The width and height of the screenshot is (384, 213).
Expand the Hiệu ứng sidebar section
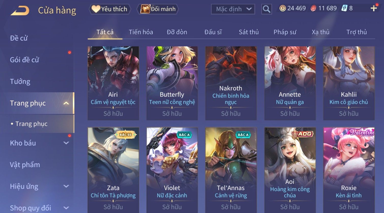(x=66, y=186)
